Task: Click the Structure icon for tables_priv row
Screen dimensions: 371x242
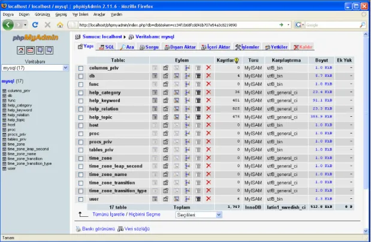Action: [x=165, y=150]
